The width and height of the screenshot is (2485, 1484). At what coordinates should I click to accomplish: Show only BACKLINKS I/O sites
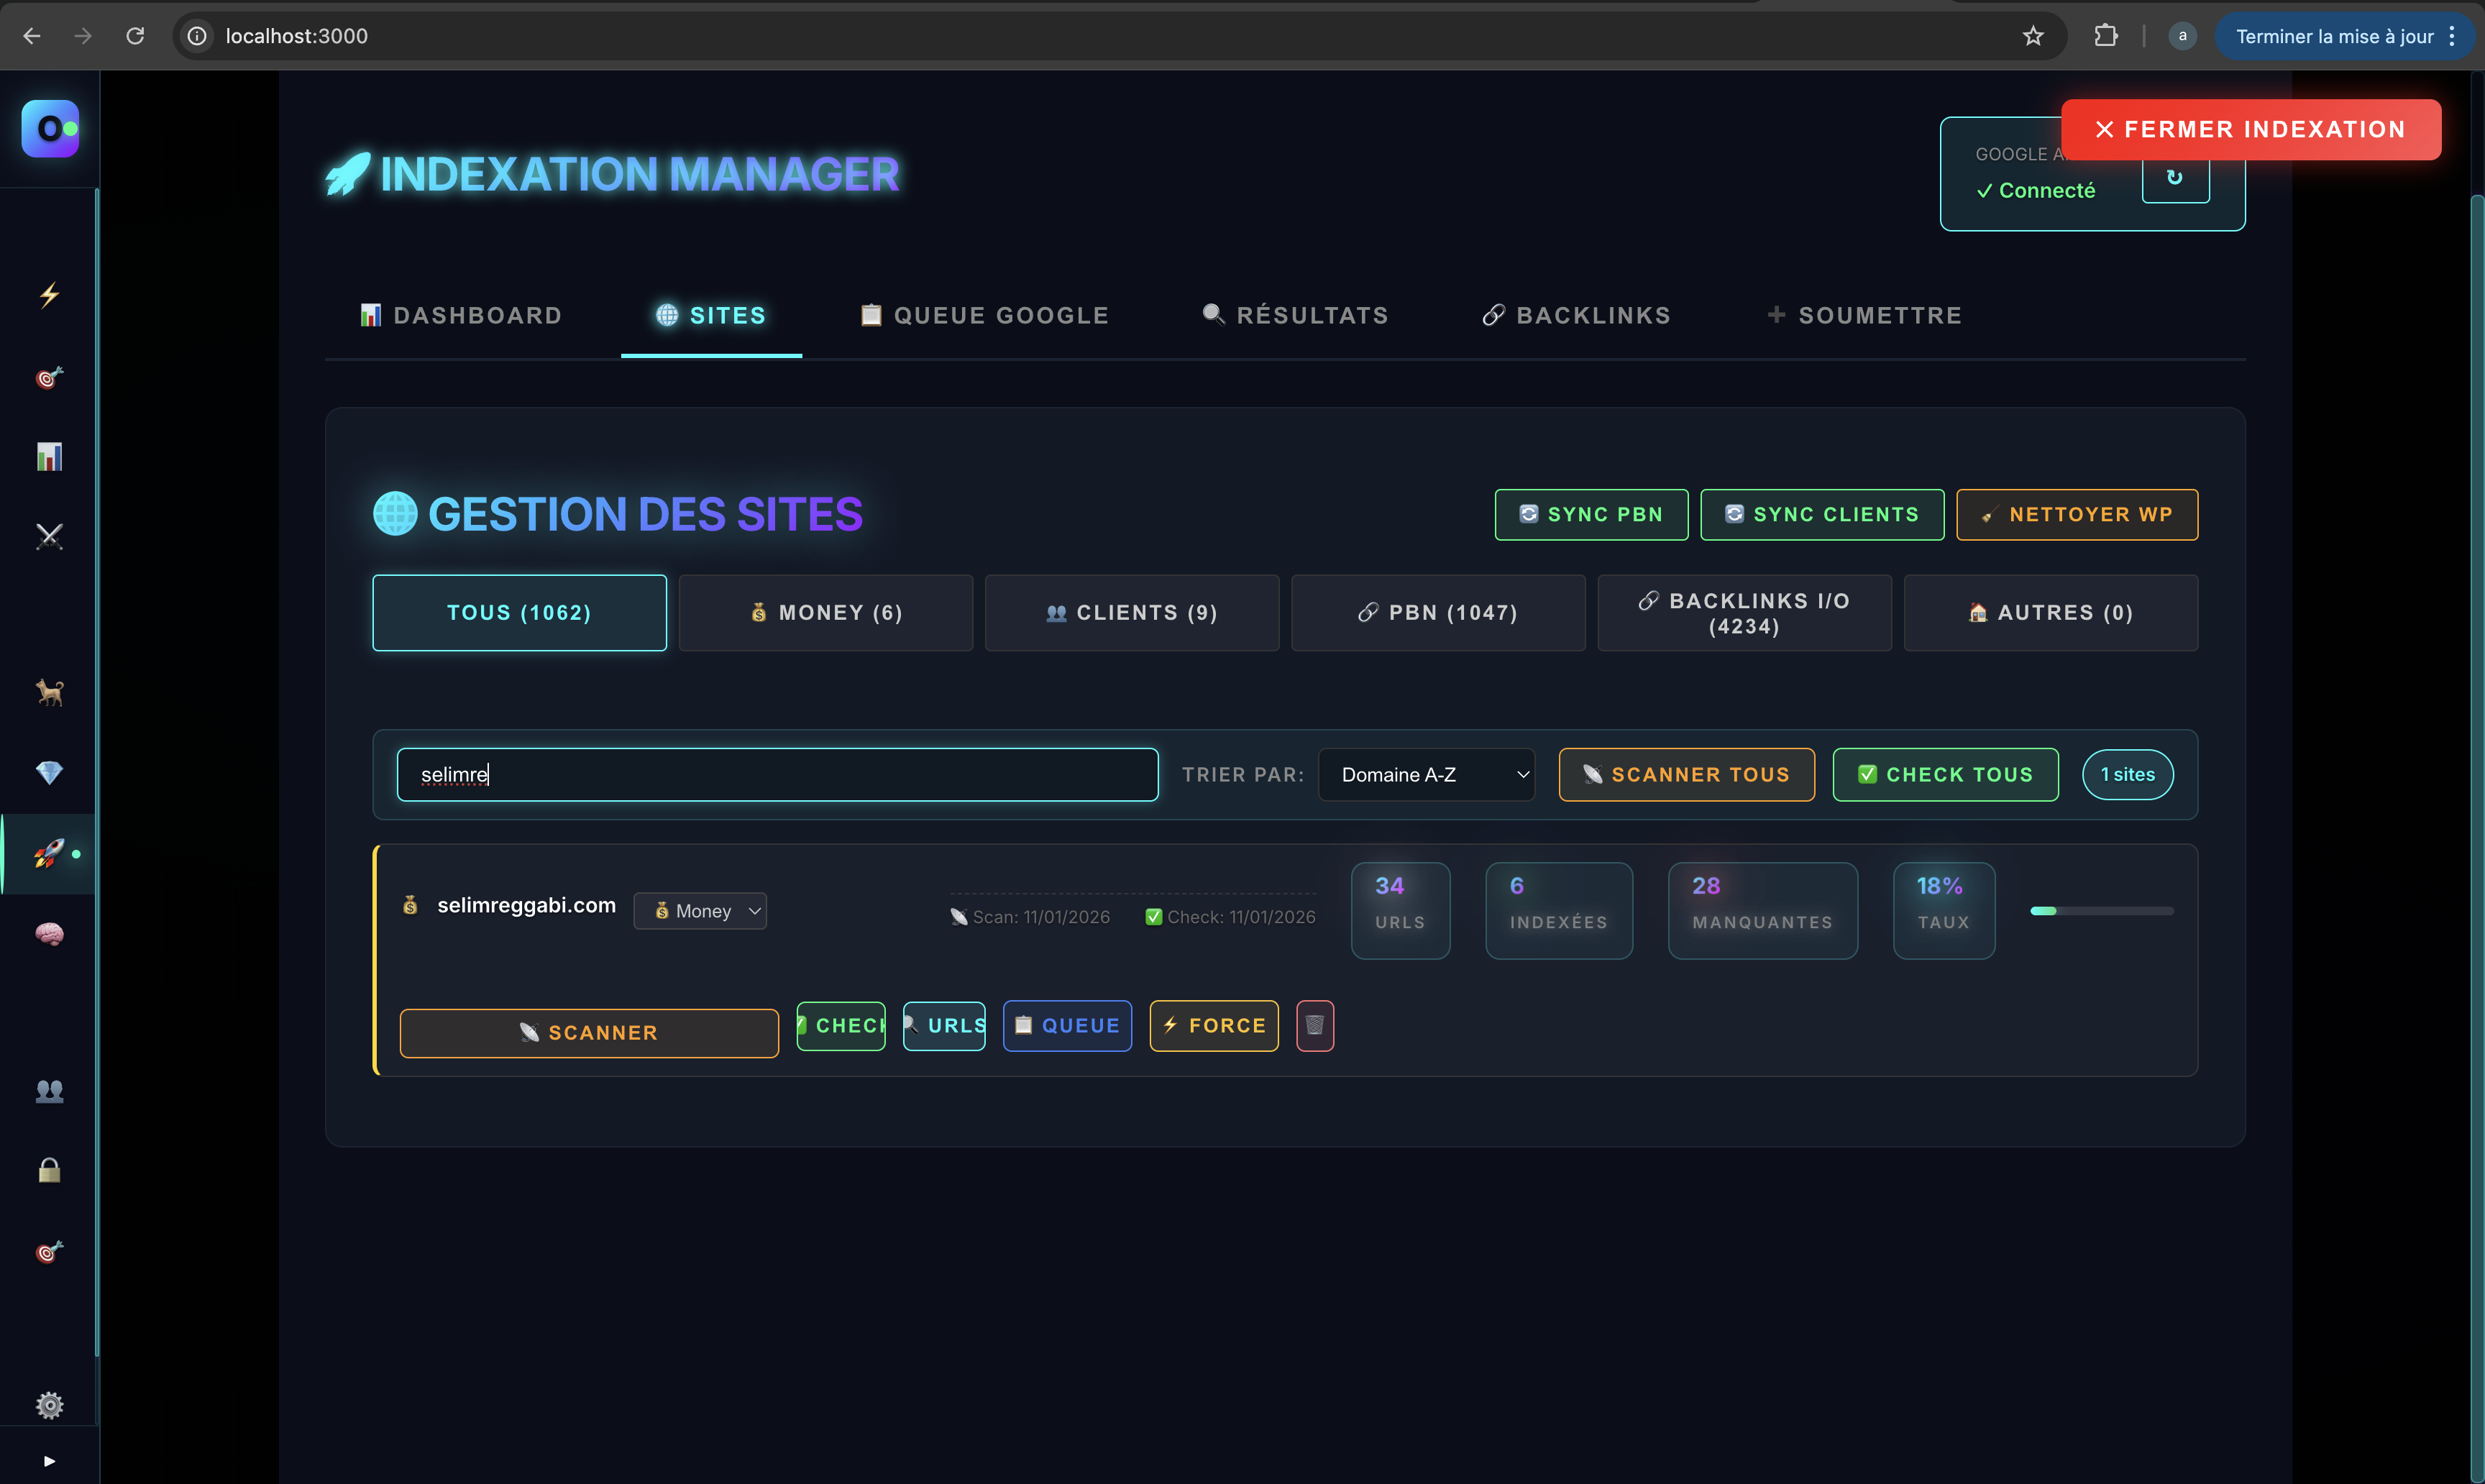click(1744, 612)
